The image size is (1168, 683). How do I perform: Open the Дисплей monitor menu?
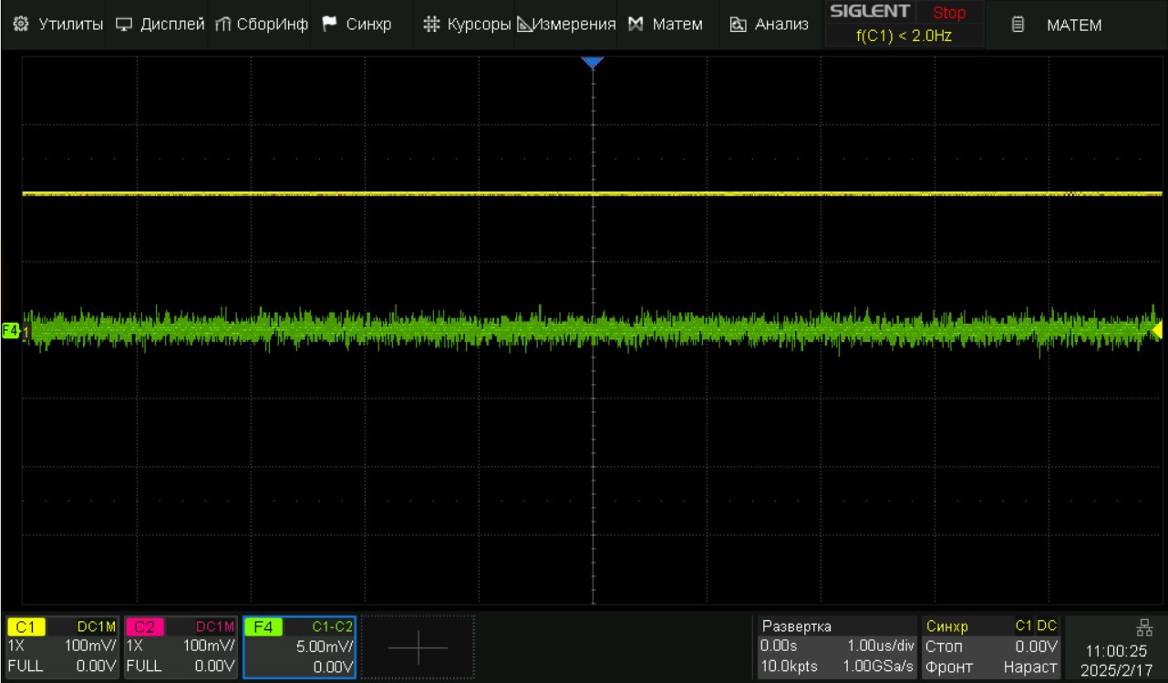tap(160, 25)
